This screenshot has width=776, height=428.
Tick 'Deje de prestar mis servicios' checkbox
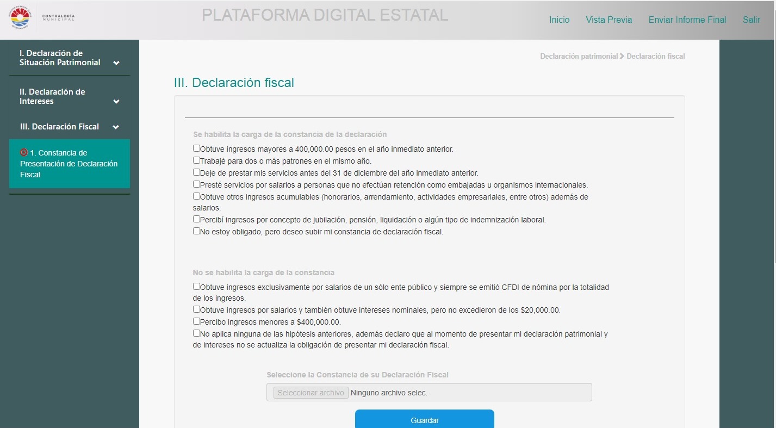click(196, 172)
